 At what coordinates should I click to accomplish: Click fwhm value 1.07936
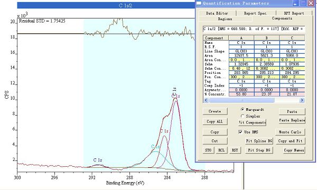tap(292, 64)
